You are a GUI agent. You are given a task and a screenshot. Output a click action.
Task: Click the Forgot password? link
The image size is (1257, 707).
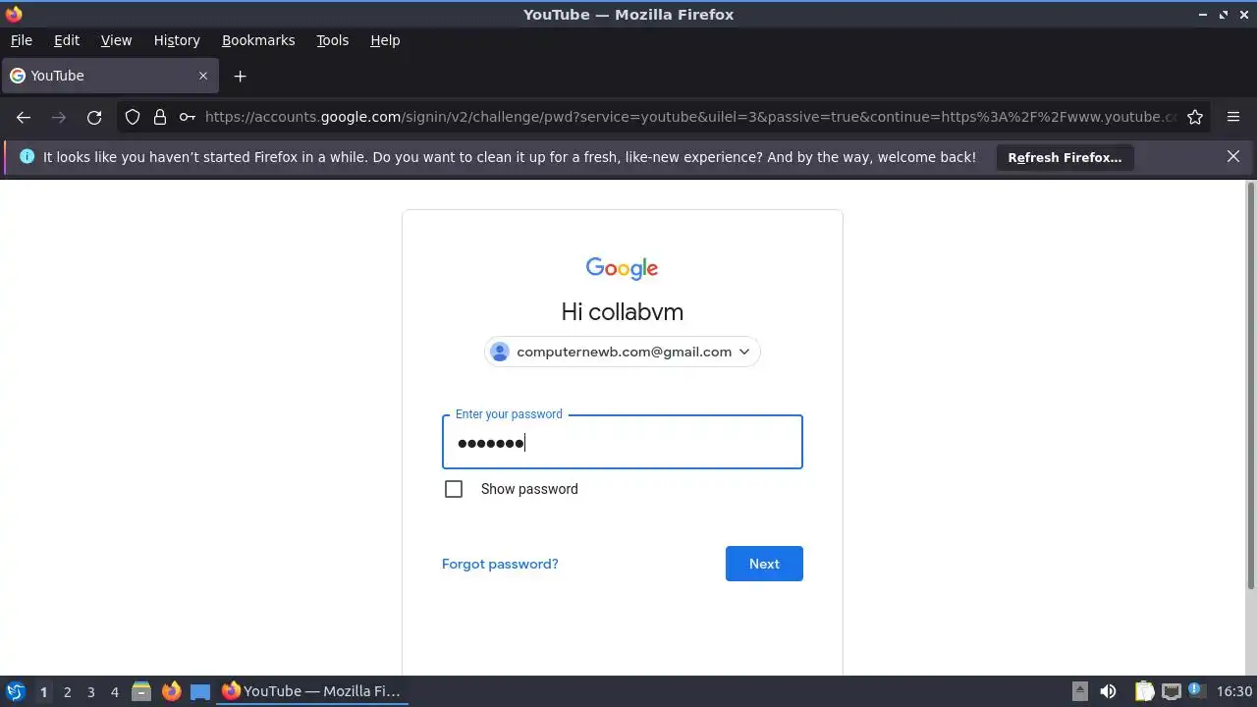(x=500, y=564)
